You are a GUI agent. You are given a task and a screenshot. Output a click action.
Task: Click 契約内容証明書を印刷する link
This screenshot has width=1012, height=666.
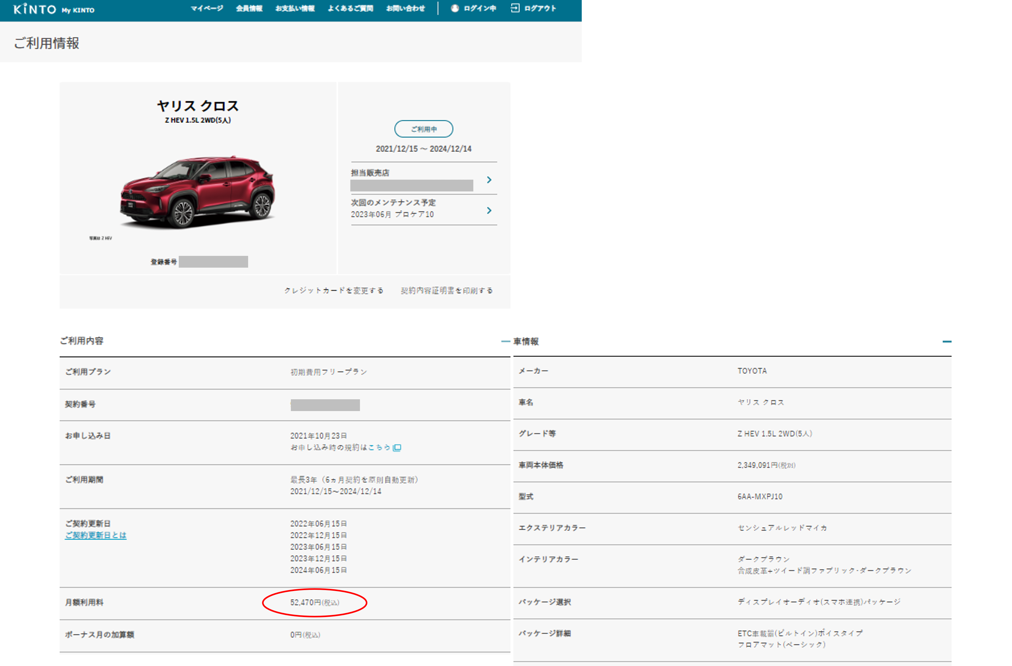coord(446,291)
